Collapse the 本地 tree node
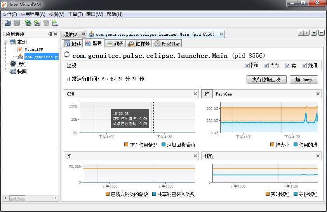The image size is (327, 212). pos(5,42)
